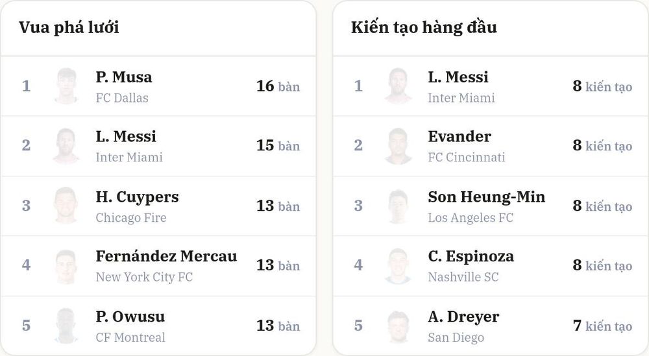
Task: Click P. Owusu's player photo
Action: tap(66, 326)
